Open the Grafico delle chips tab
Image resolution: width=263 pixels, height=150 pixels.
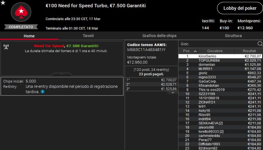[x=159, y=36]
